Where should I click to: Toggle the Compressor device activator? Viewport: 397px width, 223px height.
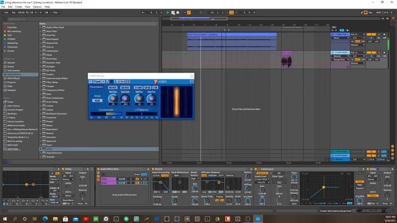(x=256, y=169)
